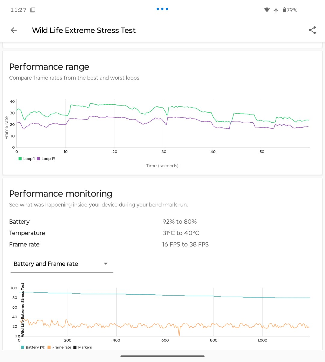Tap the bottom navigation gesture bar
Screen dimensions: 325x362
tap(162, 356)
